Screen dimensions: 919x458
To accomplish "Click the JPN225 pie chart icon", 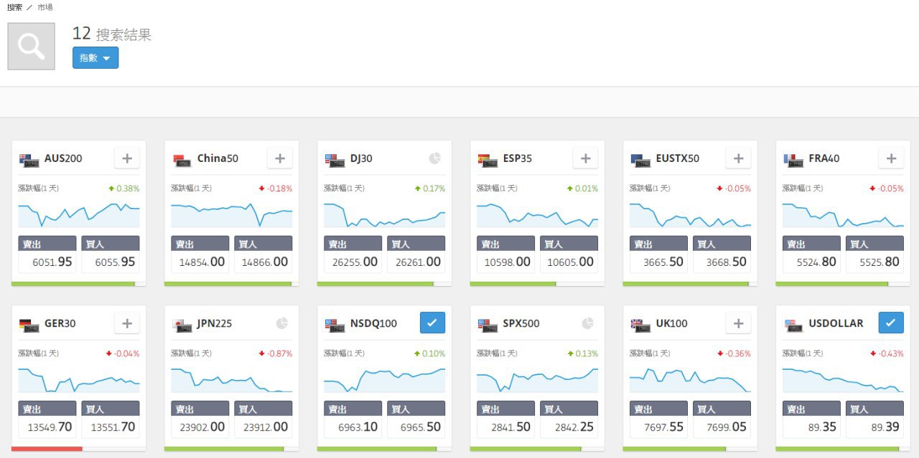I will click(x=281, y=323).
